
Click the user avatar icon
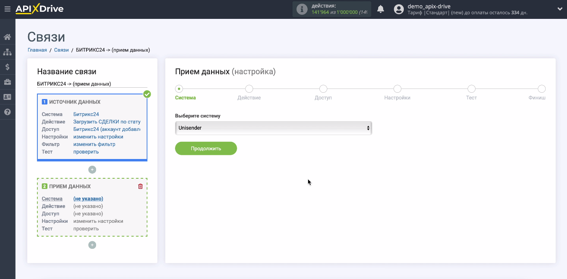pos(399,9)
